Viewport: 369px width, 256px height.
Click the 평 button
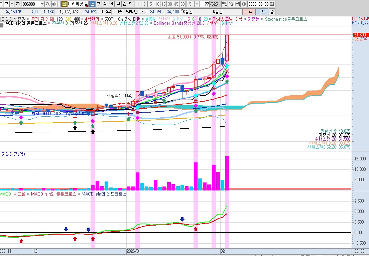(272, 12)
